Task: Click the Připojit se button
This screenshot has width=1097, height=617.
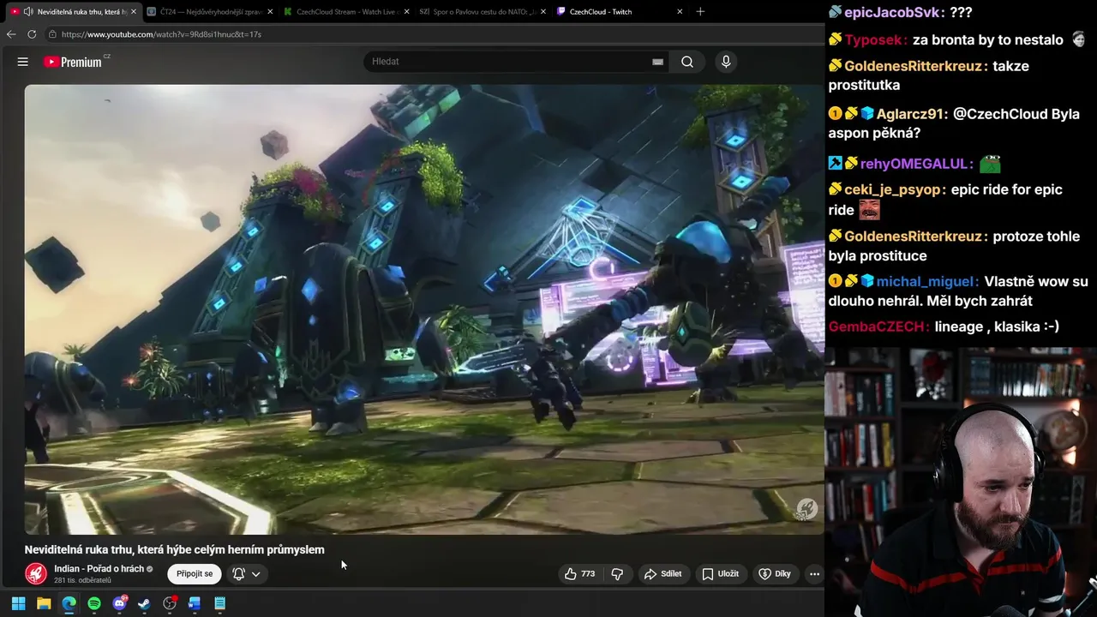Action: [x=195, y=573]
